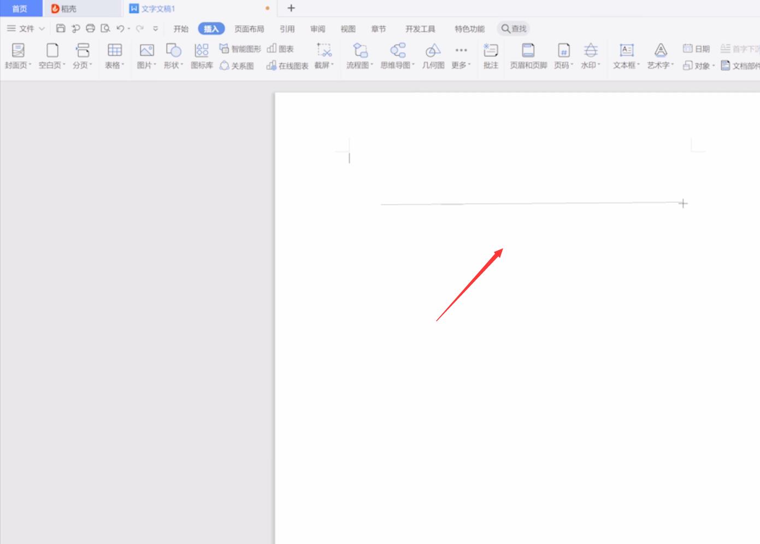
Task: Select the 文字文稿1 document tab
Action: [200, 8]
